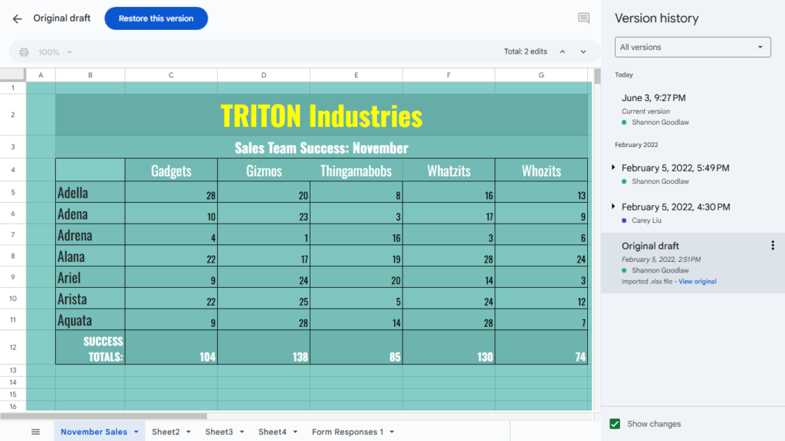Click the print icon in toolbar
This screenshot has height=441, width=785.
click(24, 52)
